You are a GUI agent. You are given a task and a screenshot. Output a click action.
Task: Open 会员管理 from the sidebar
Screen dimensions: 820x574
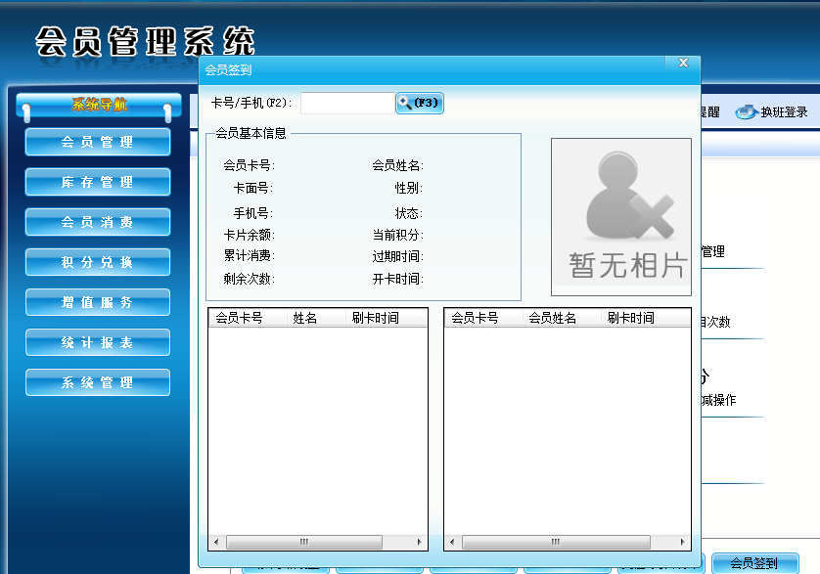(97, 142)
